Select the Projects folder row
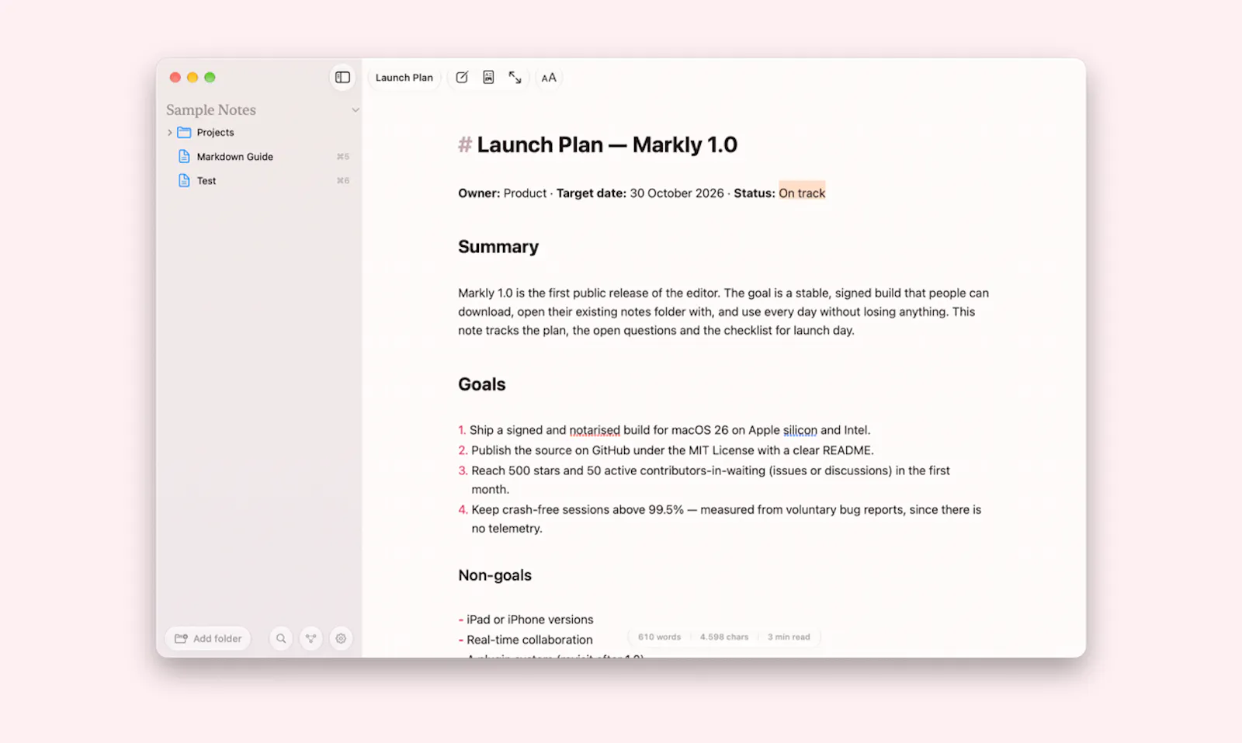Viewport: 1242px width, 743px height. point(260,132)
